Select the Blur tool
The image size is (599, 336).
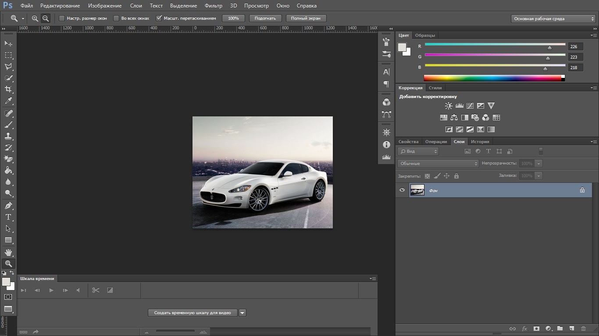pyautogui.click(x=8, y=182)
